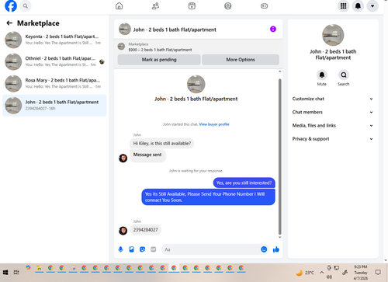Expand the Customize chat section

tap(333, 99)
